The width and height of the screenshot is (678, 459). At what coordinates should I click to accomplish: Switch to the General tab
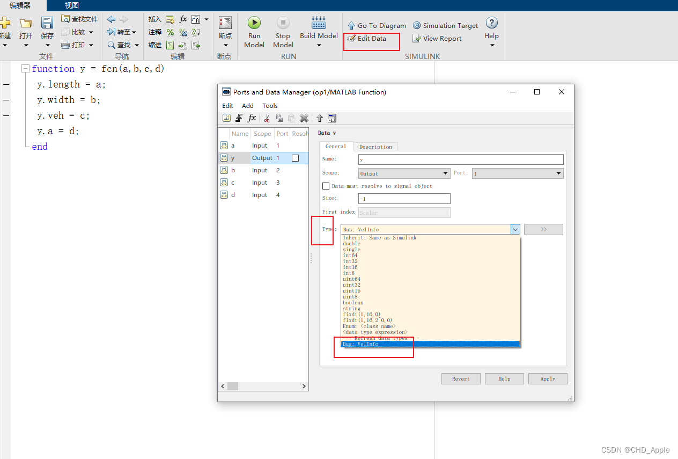tap(336, 146)
